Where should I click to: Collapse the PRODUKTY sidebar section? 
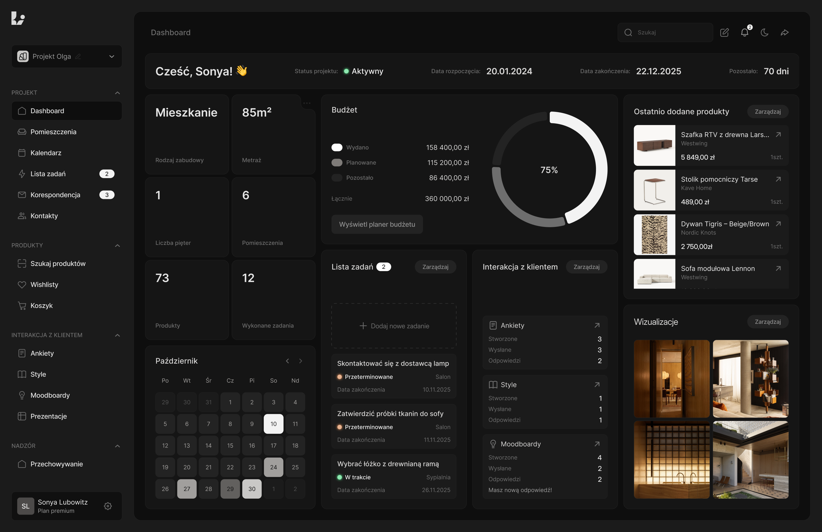(117, 246)
